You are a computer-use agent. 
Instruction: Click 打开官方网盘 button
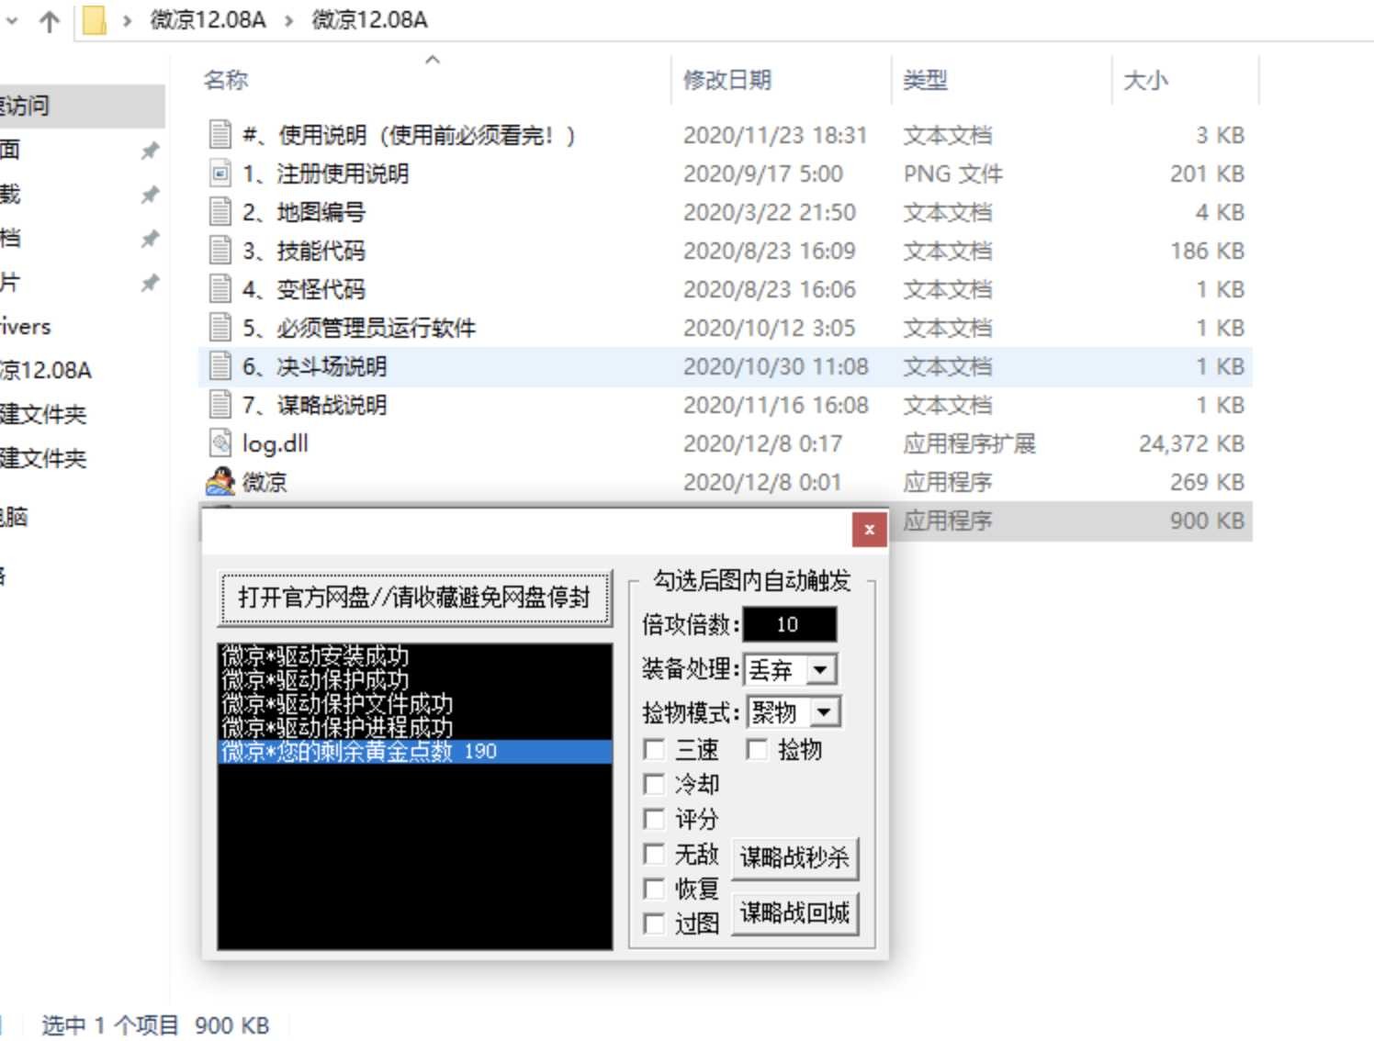click(415, 599)
